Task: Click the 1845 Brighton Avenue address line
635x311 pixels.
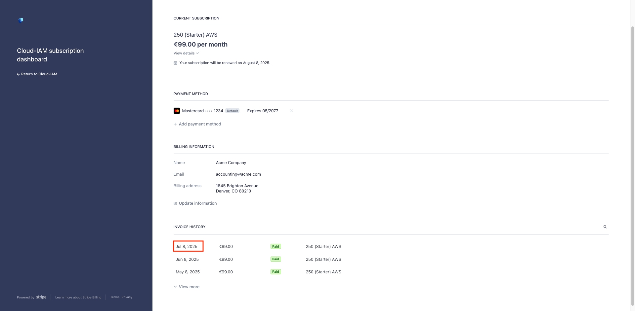Action: [x=237, y=186]
